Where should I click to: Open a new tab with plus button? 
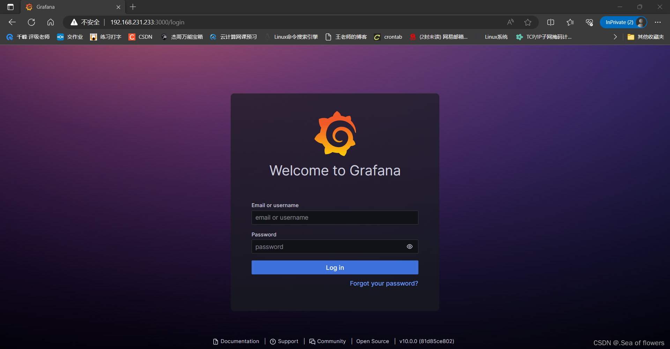tap(133, 7)
